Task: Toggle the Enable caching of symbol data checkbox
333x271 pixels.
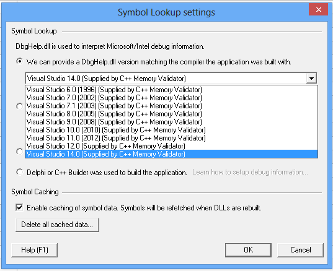Action: pos(19,207)
